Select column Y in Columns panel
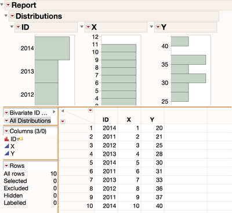232x213 pixels. pyautogui.click(x=13, y=153)
